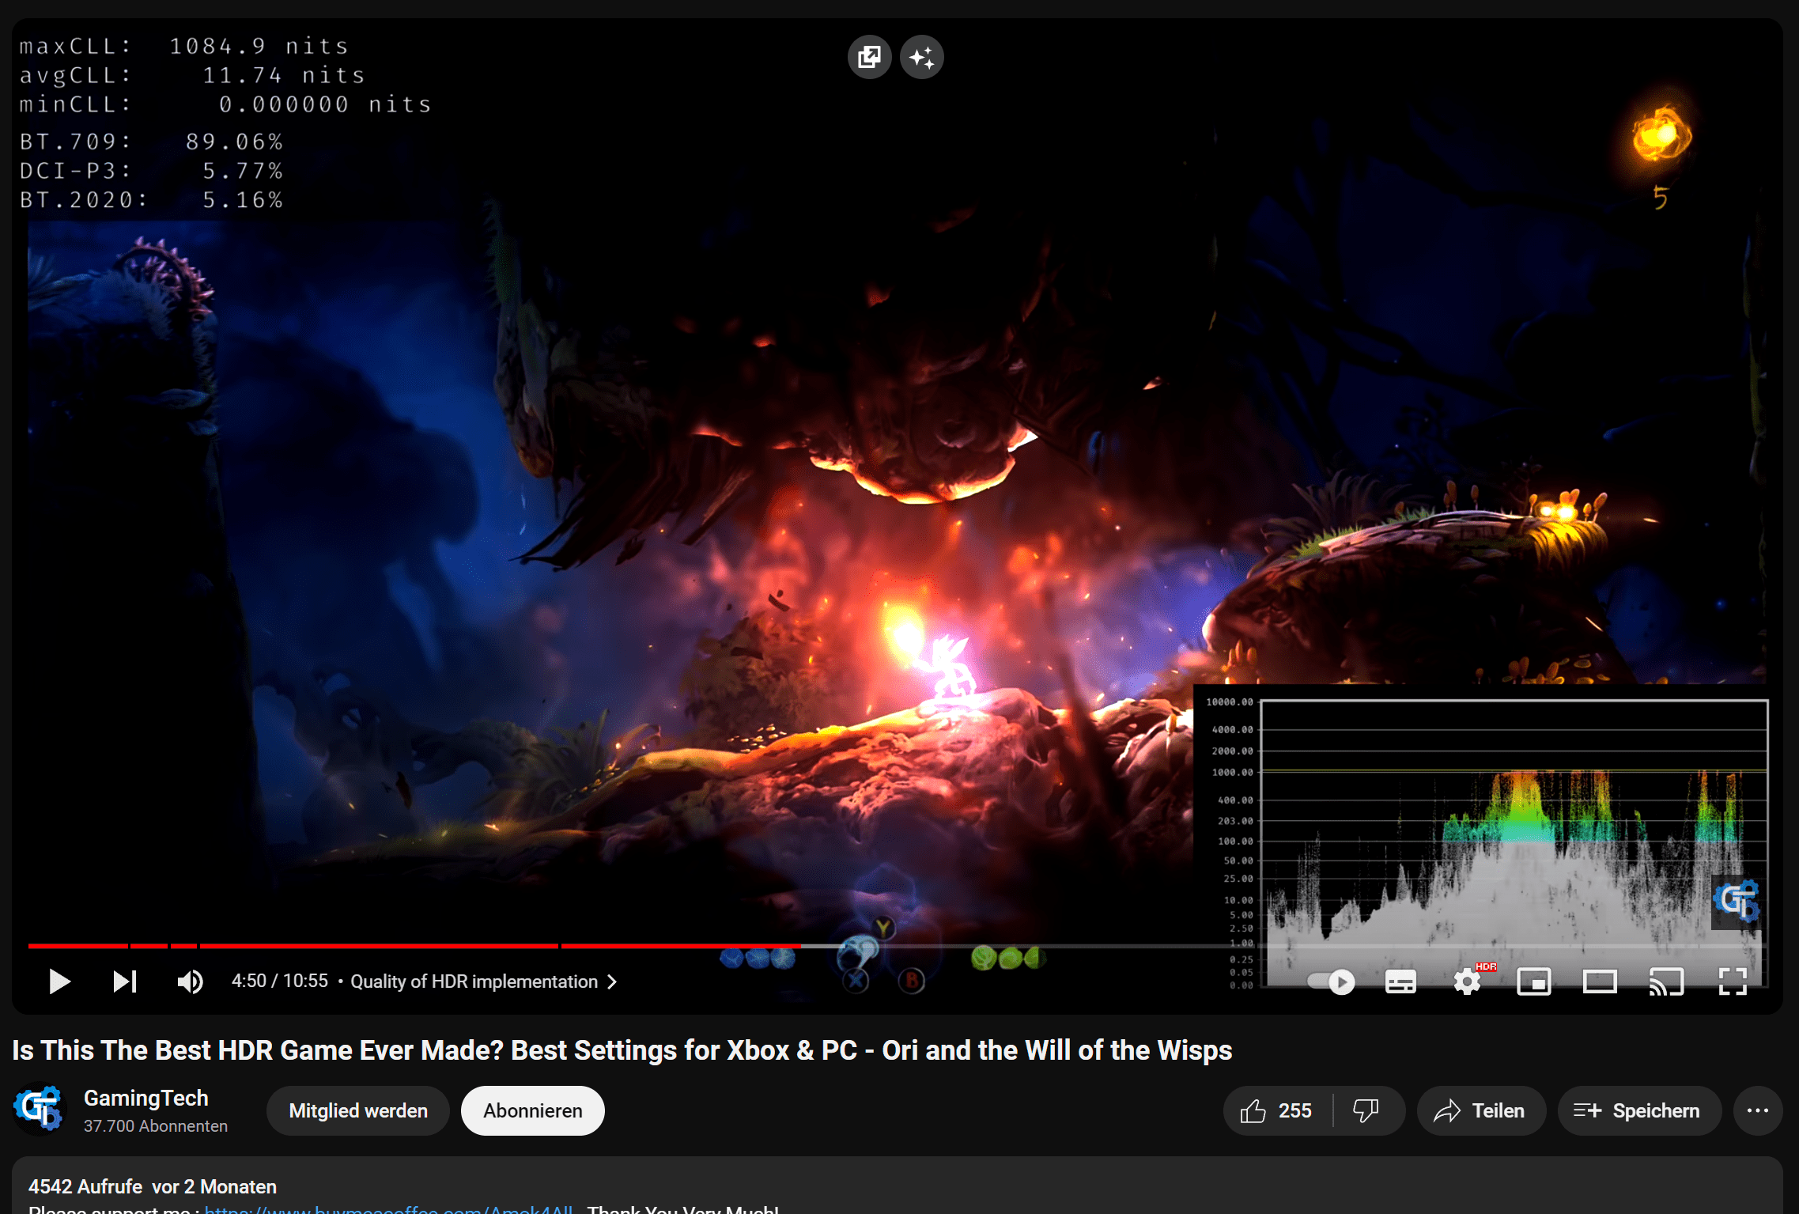Click the sparkle icon on the video
Viewport: 1799px width, 1214px height.
[922, 57]
